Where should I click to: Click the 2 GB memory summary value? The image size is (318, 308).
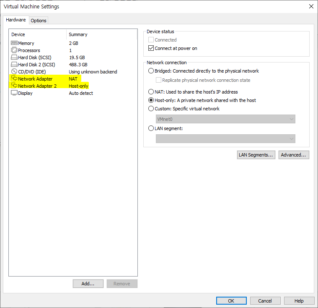(73, 43)
